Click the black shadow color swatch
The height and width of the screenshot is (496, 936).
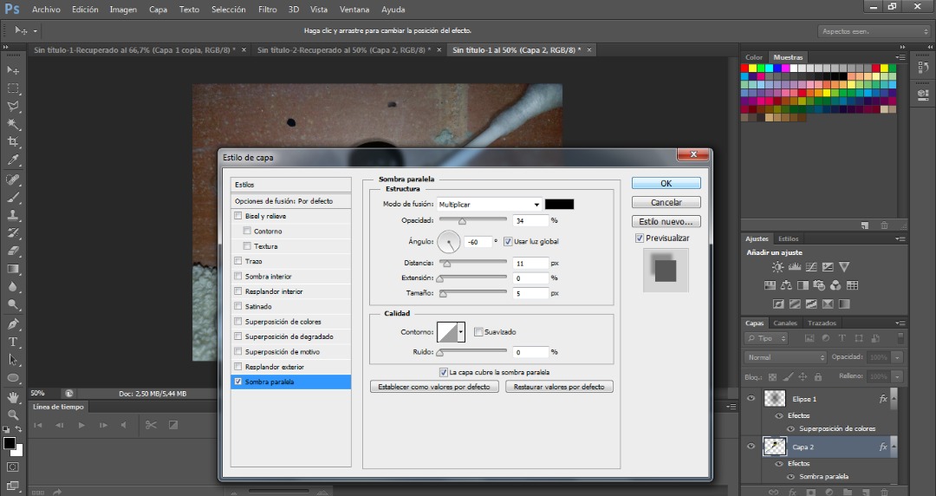point(559,205)
